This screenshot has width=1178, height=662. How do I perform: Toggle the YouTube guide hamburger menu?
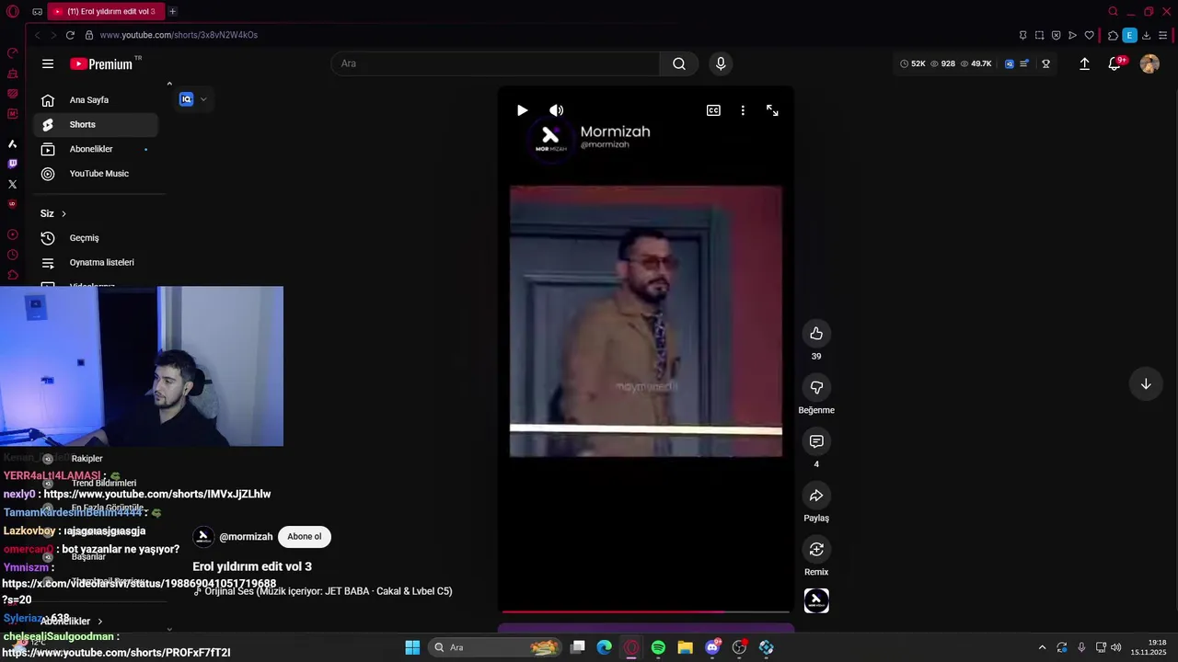coord(48,63)
